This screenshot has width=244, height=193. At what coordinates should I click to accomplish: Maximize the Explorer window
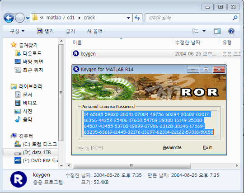(x=221, y=7)
